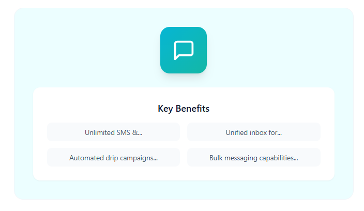Viewport: 364px width, 211px height.
Task: Click the "Automated drip campaigns..." benefit chip
Action: pyautogui.click(x=113, y=158)
